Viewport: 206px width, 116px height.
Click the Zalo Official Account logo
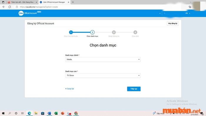30,13
